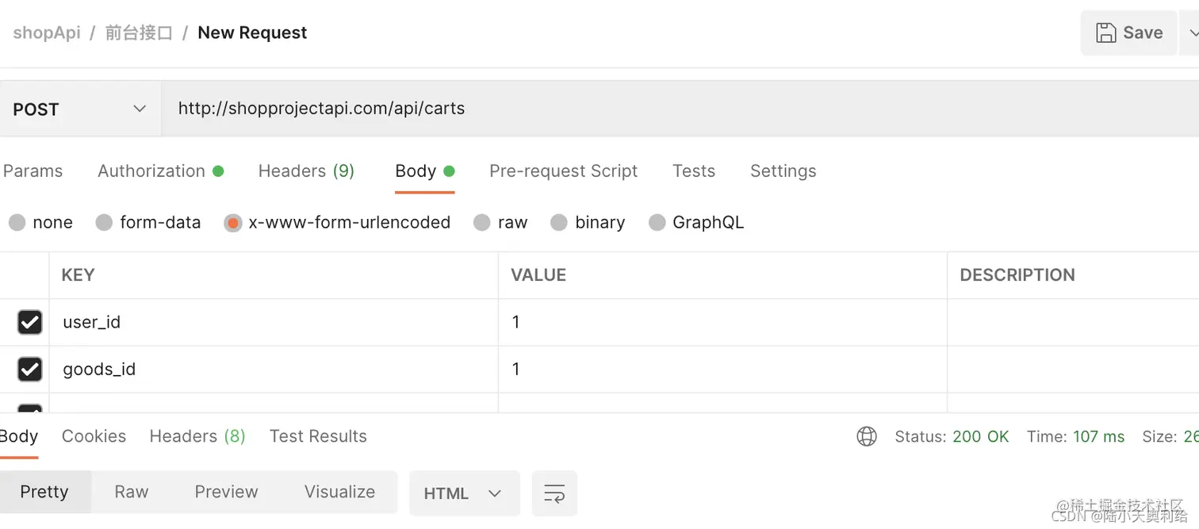Switch to the response Cookies tab

(x=94, y=436)
